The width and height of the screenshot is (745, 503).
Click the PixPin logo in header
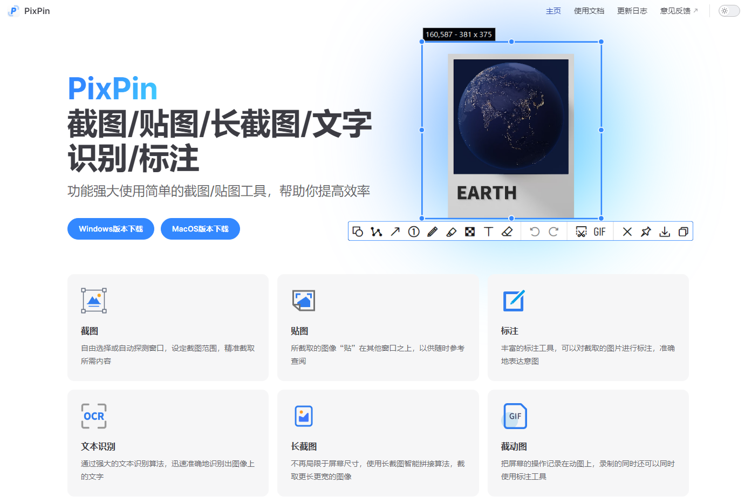click(13, 11)
